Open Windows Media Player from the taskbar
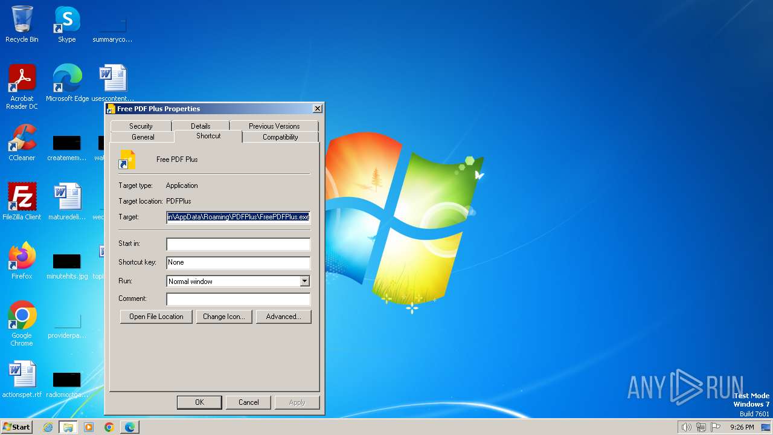The image size is (773, 435). [x=89, y=427]
